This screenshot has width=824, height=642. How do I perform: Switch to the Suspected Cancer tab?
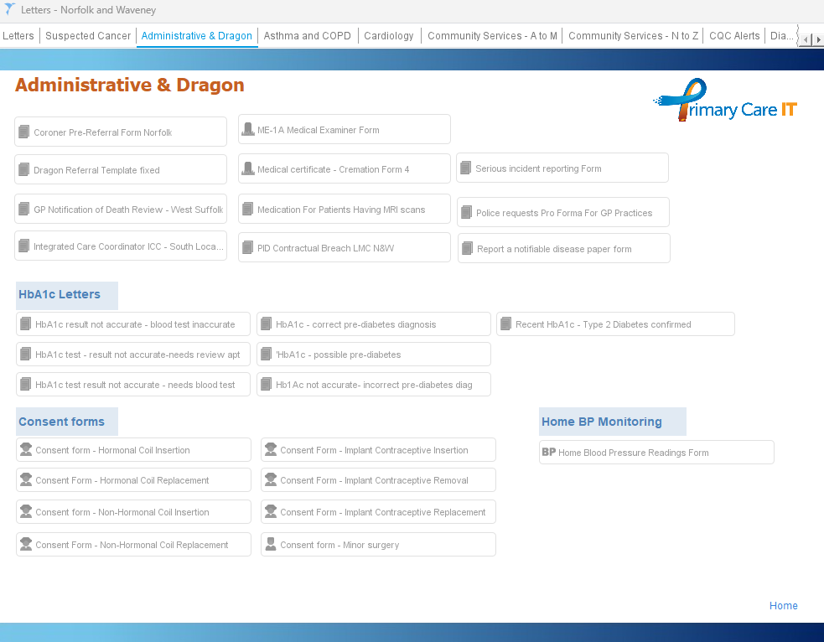[88, 36]
